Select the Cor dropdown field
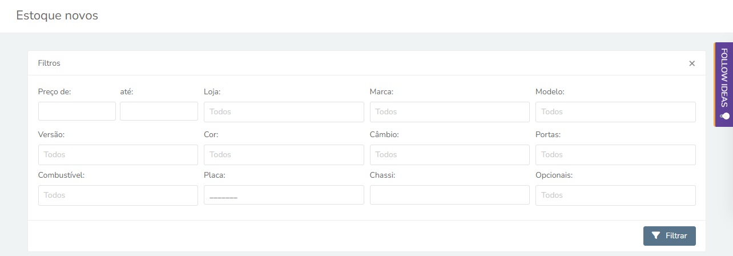 tap(284, 155)
